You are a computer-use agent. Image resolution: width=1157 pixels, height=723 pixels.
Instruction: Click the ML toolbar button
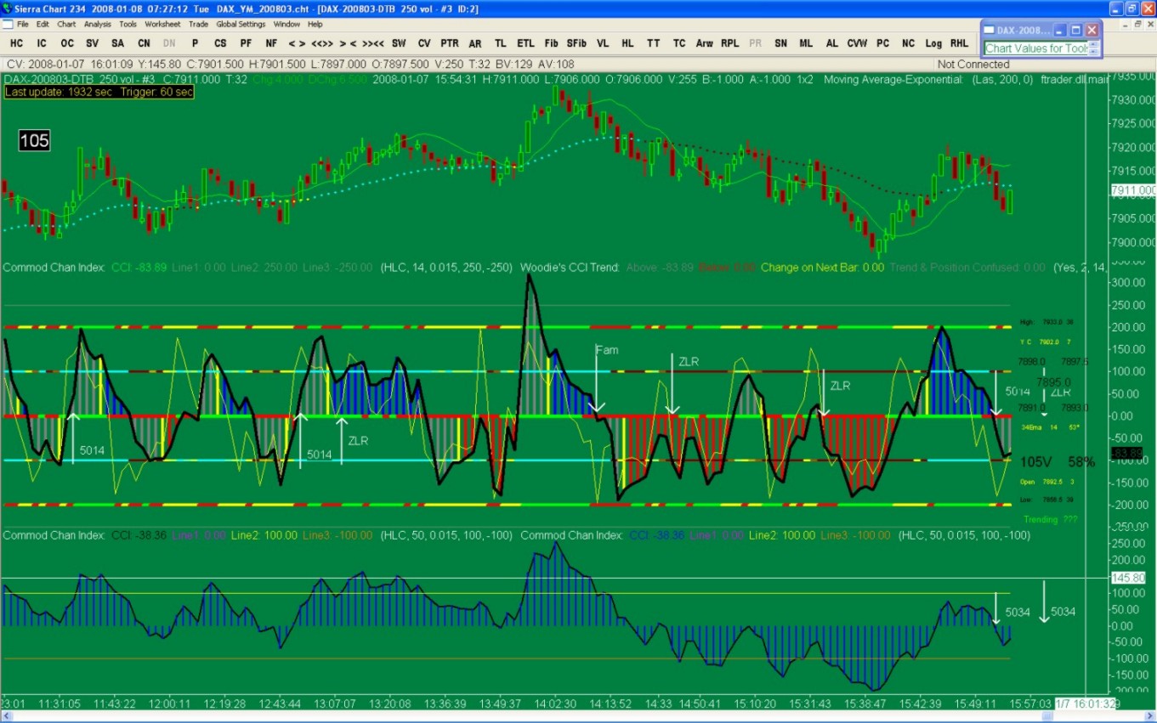click(807, 43)
